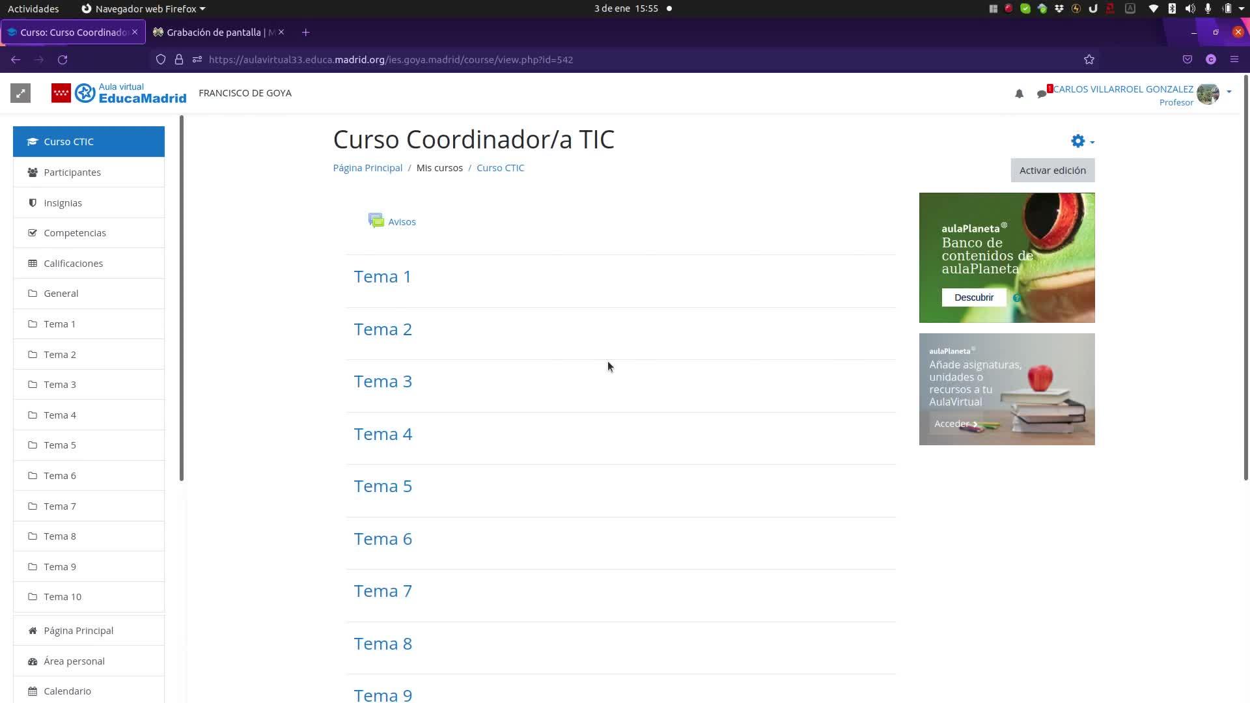The width and height of the screenshot is (1250, 703).
Task: Reload the page with refresh icon
Action: click(62, 59)
